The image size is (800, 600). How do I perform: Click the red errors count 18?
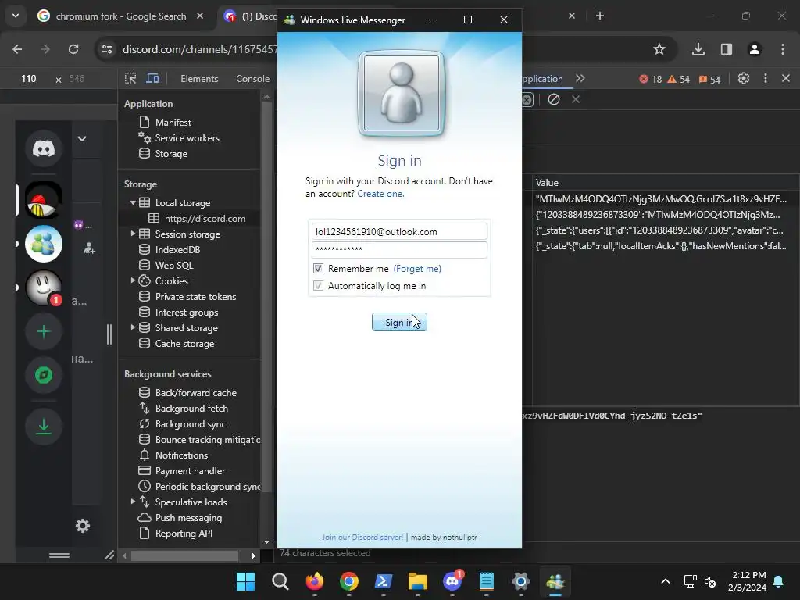pos(651,79)
